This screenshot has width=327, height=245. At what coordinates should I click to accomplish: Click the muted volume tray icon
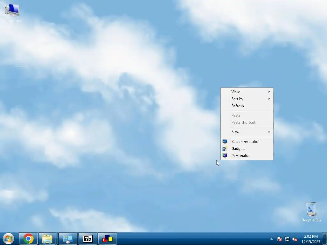[x=295, y=239]
